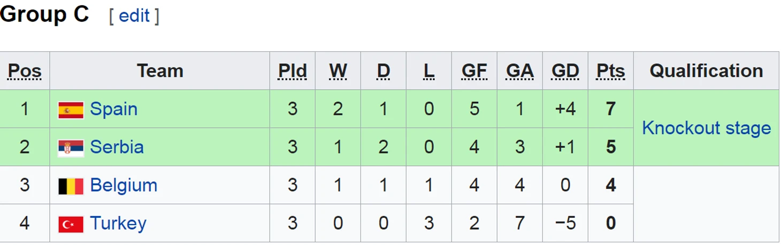Open the Spain team link

[x=113, y=109]
